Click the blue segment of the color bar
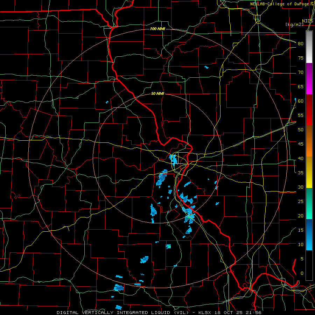 309,234
